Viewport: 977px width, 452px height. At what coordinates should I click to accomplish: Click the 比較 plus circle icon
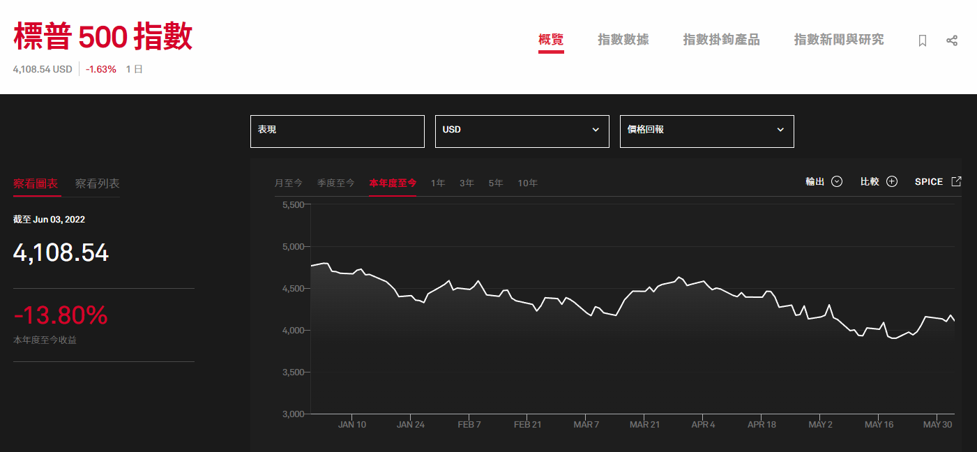point(892,181)
